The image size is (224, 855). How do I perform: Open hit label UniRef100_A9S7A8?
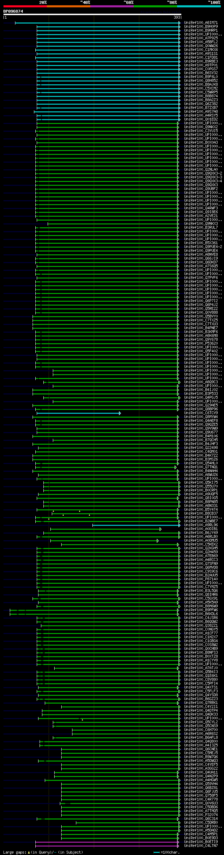coord(201,112)
